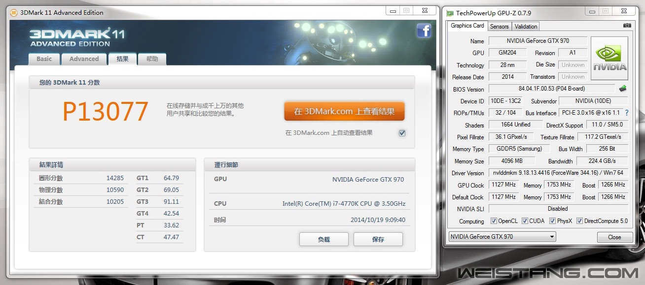Open Facebook icon in 3DMark 11 banner

(424, 31)
